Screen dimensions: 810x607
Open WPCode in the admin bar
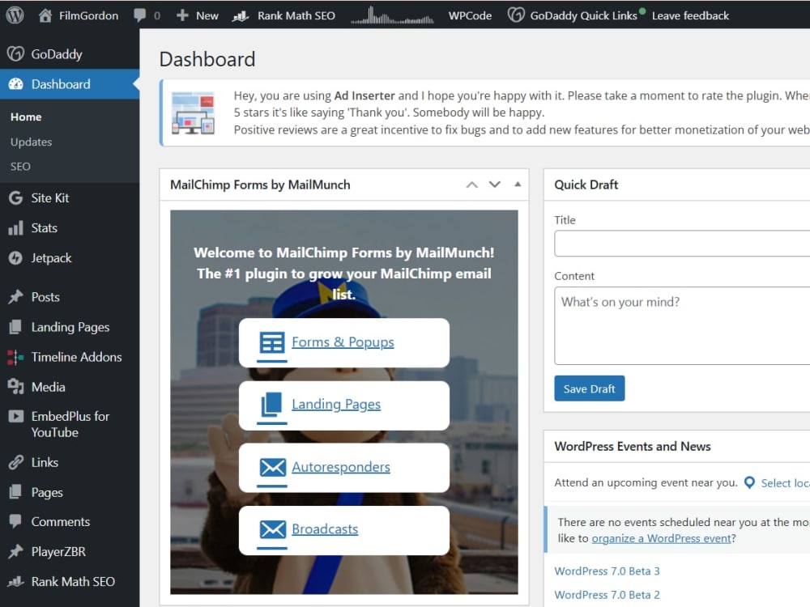pyautogui.click(x=470, y=15)
